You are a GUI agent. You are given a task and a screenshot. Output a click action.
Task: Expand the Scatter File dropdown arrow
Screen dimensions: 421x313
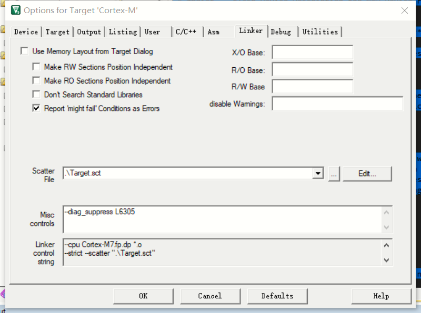[318, 173]
